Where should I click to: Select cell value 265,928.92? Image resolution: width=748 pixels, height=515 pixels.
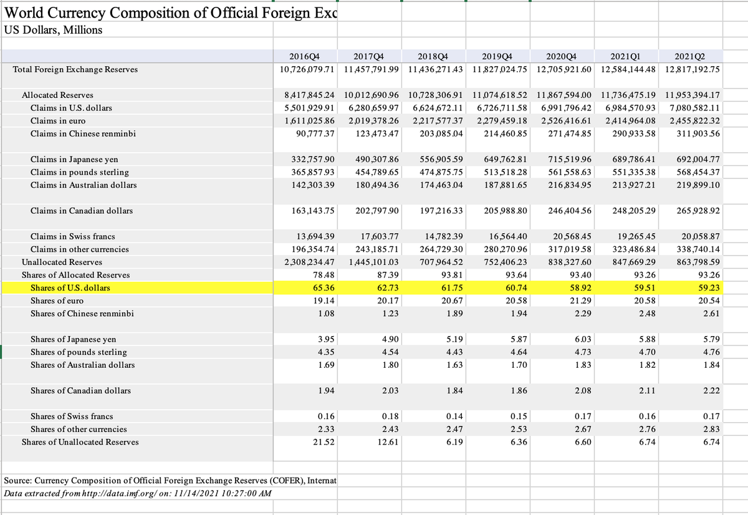coord(698,211)
